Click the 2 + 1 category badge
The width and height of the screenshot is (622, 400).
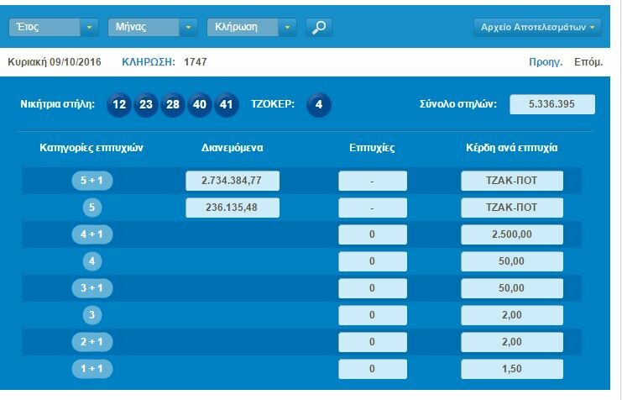(x=92, y=342)
